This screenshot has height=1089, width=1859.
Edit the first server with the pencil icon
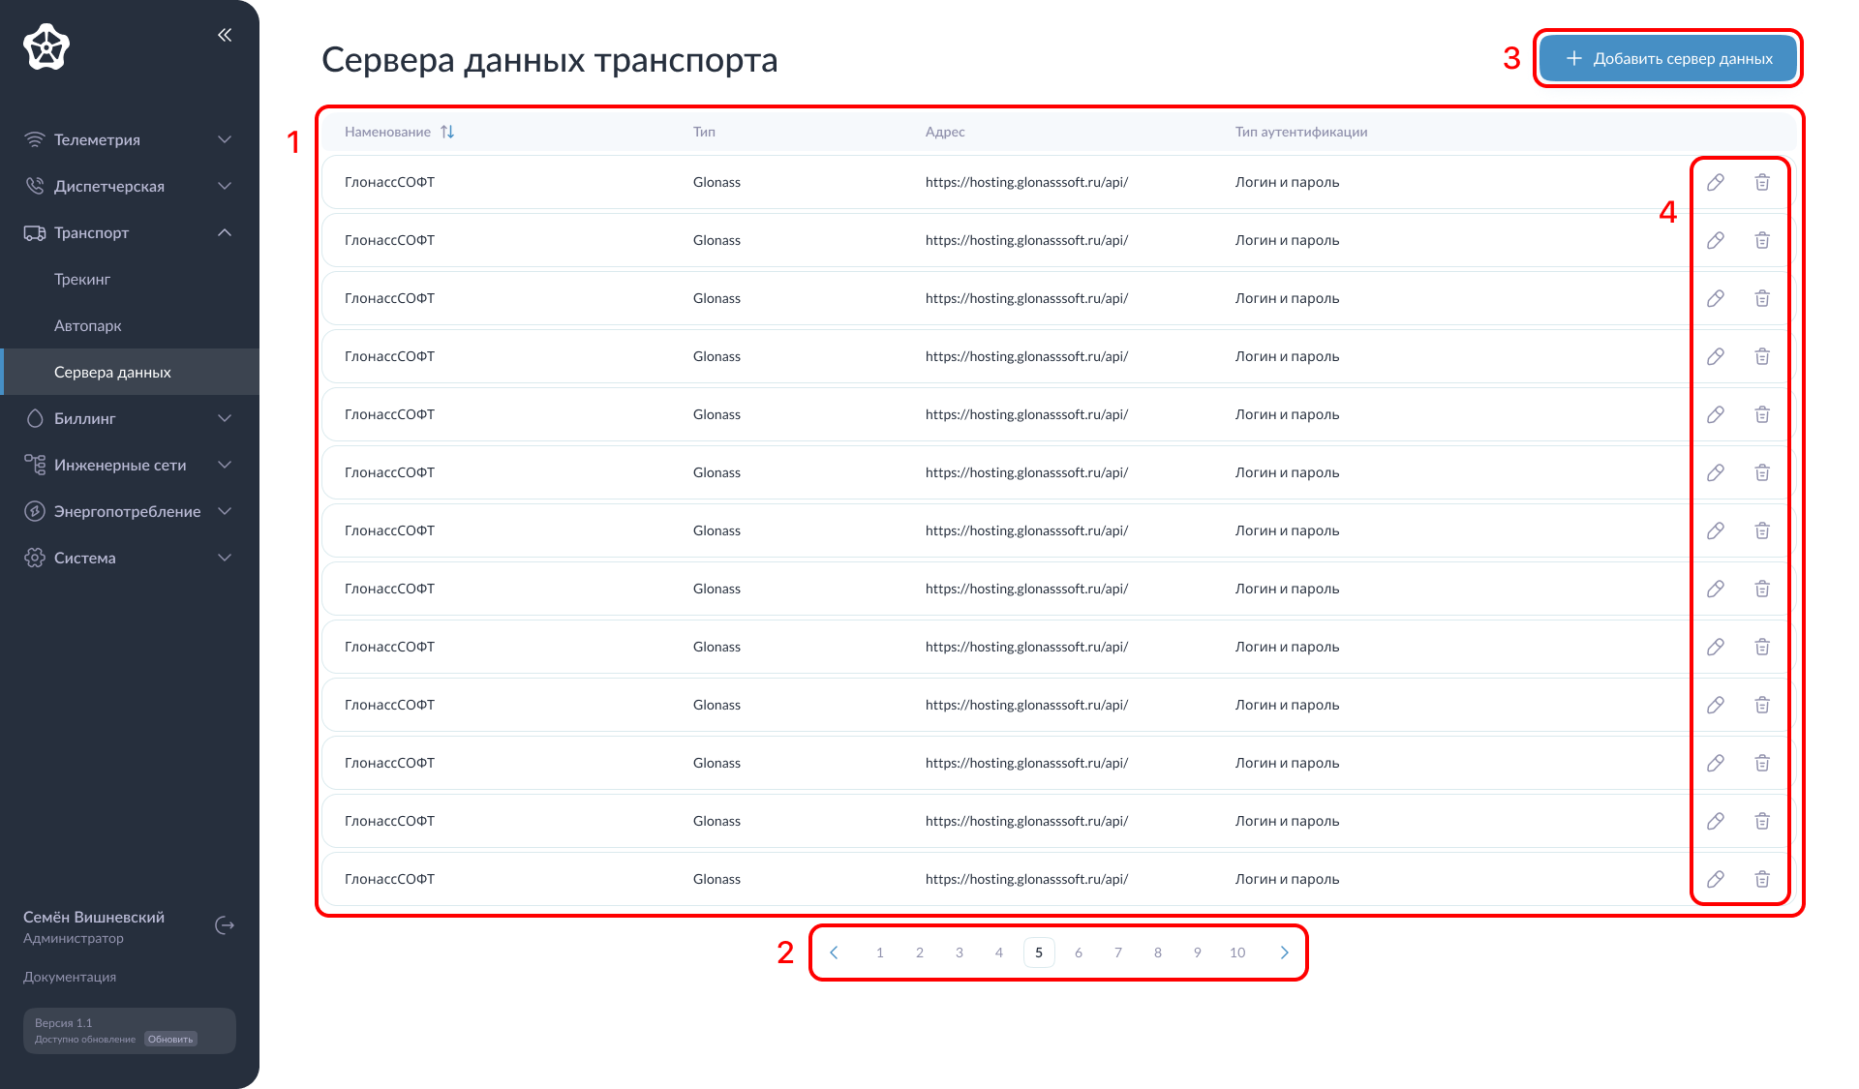(1716, 182)
